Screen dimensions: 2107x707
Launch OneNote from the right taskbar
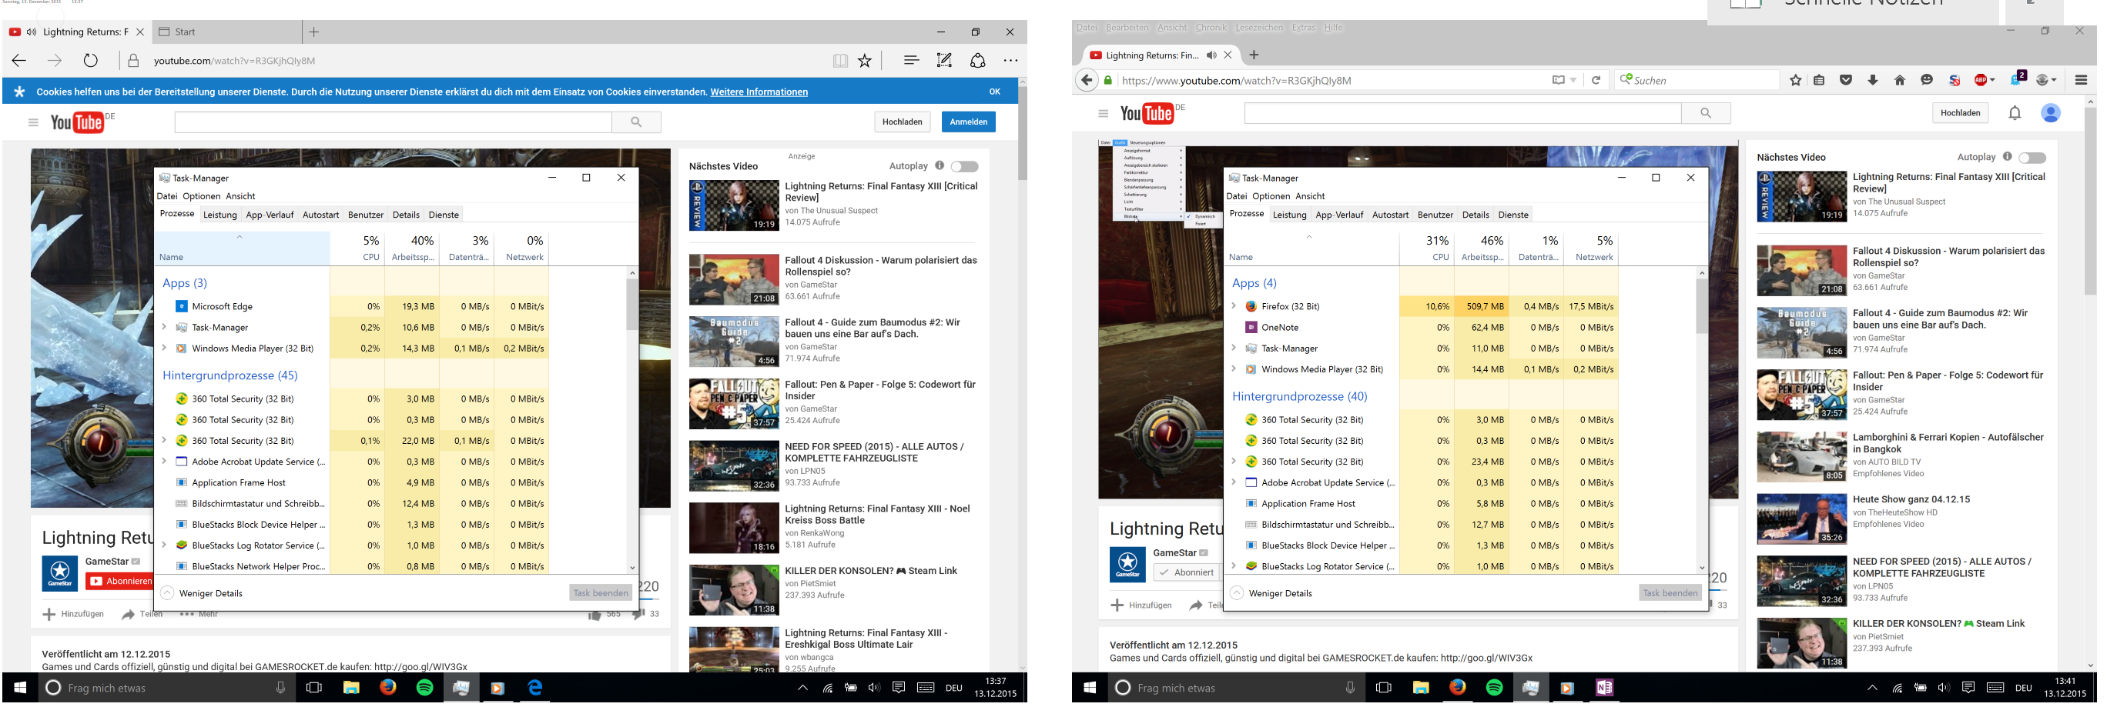(x=1604, y=689)
